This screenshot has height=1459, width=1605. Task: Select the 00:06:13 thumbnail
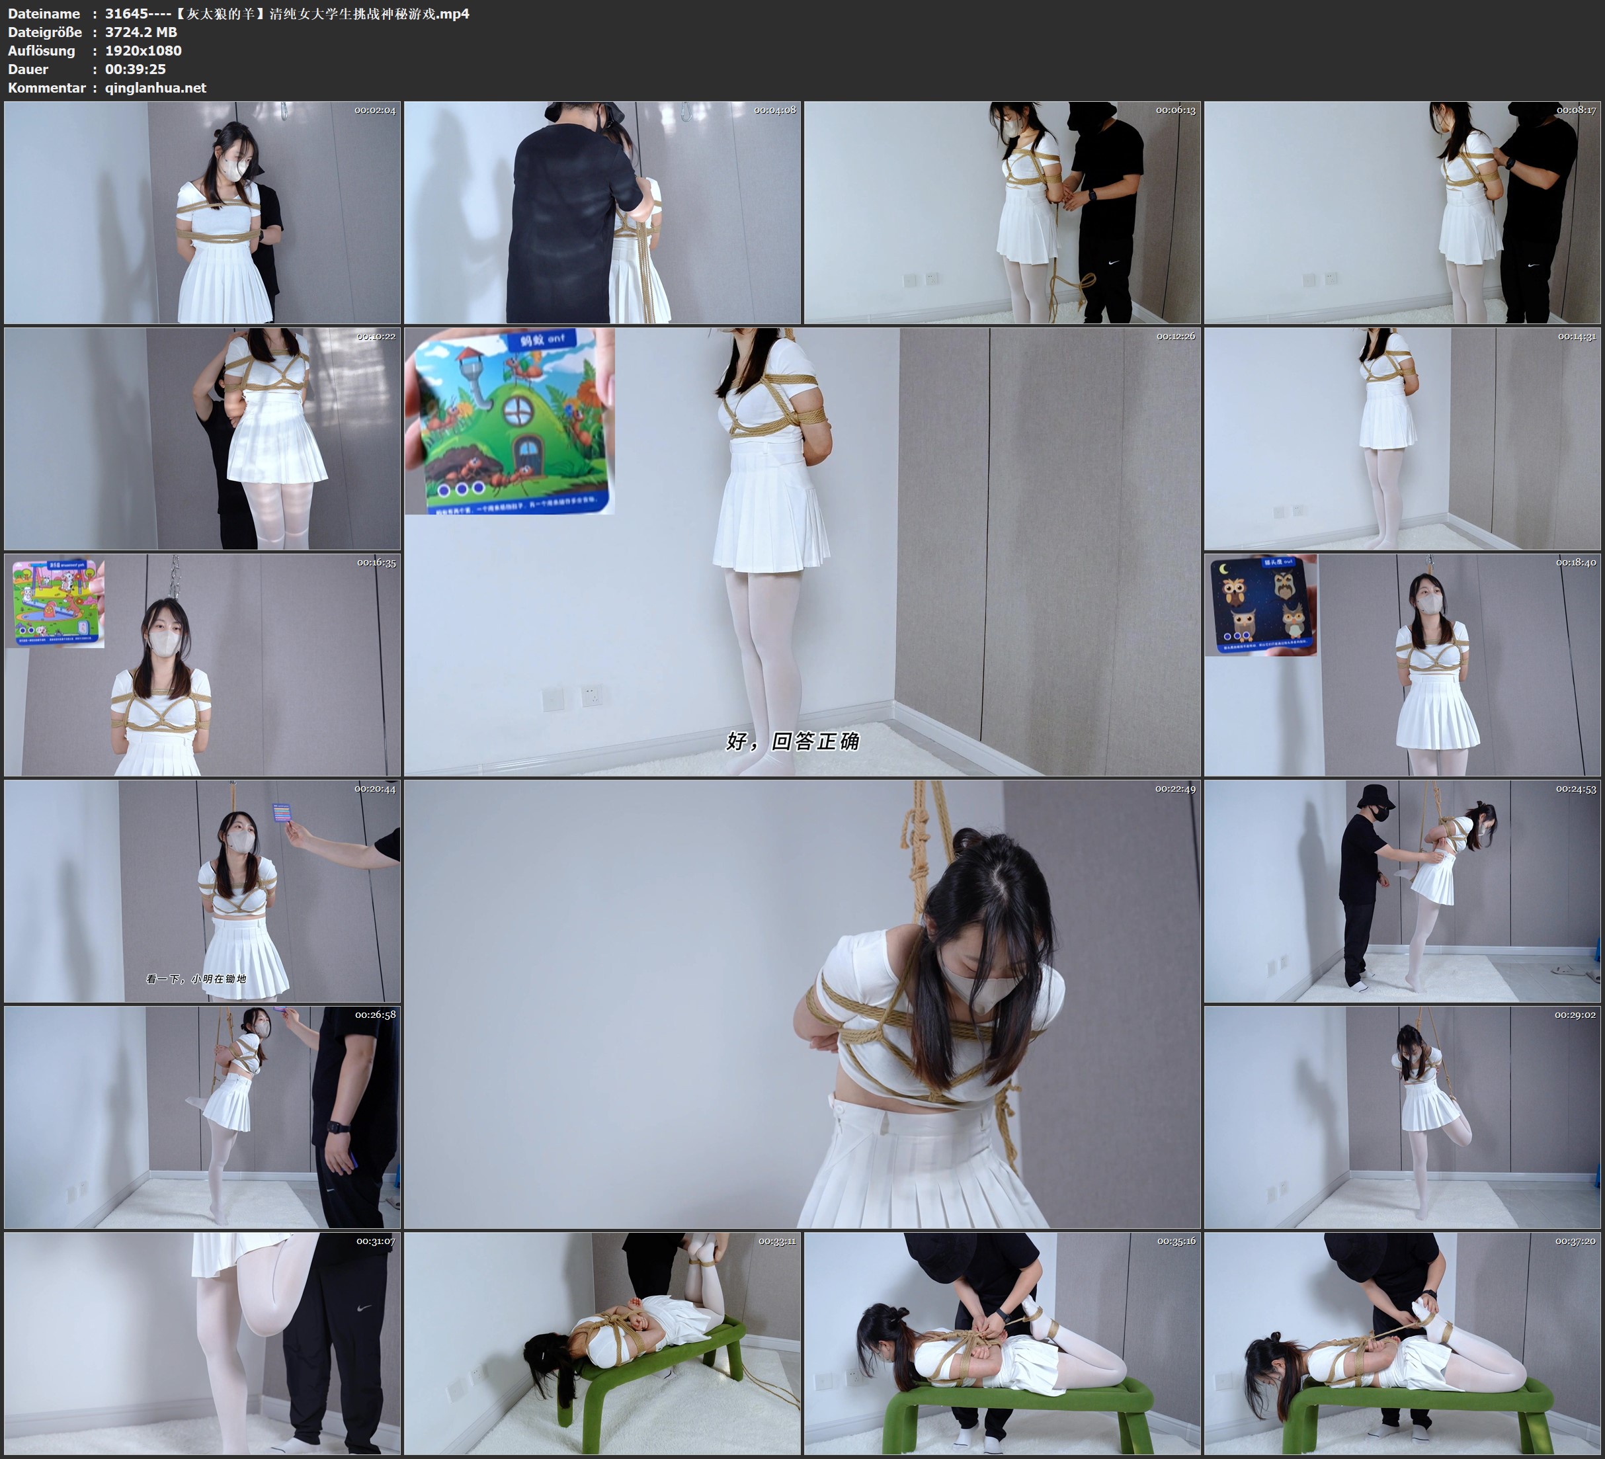pos(1001,213)
